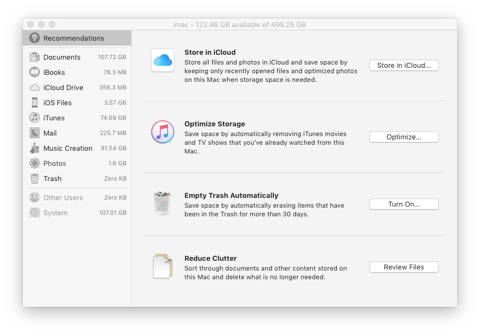Click the 1.6 GB Photos size
Screen dimensions: 480x334
click(117, 163)
